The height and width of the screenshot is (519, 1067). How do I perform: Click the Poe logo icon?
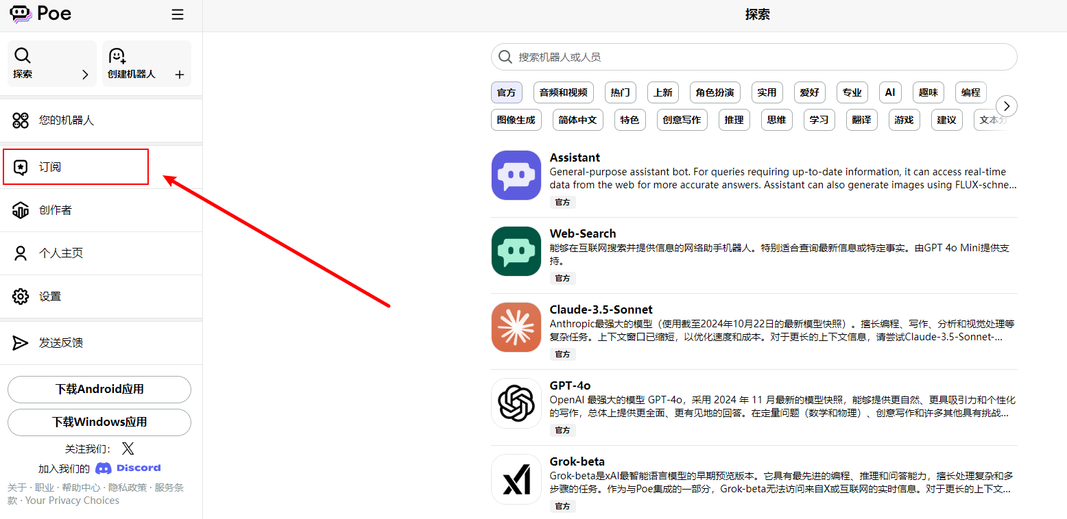[x=21, y=14]
